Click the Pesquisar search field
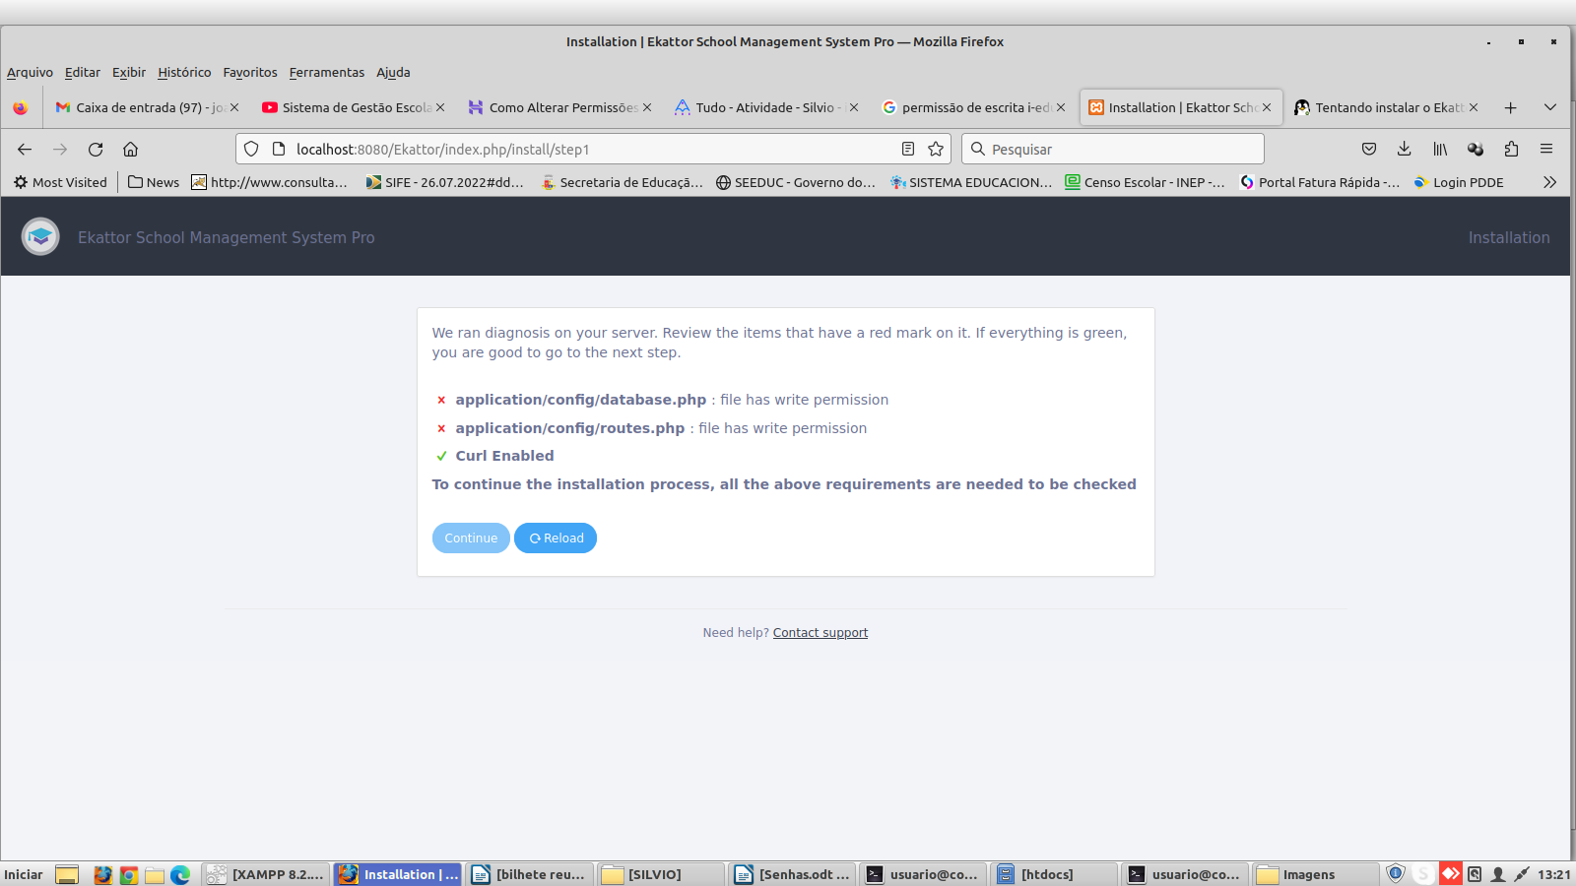 1113,149
